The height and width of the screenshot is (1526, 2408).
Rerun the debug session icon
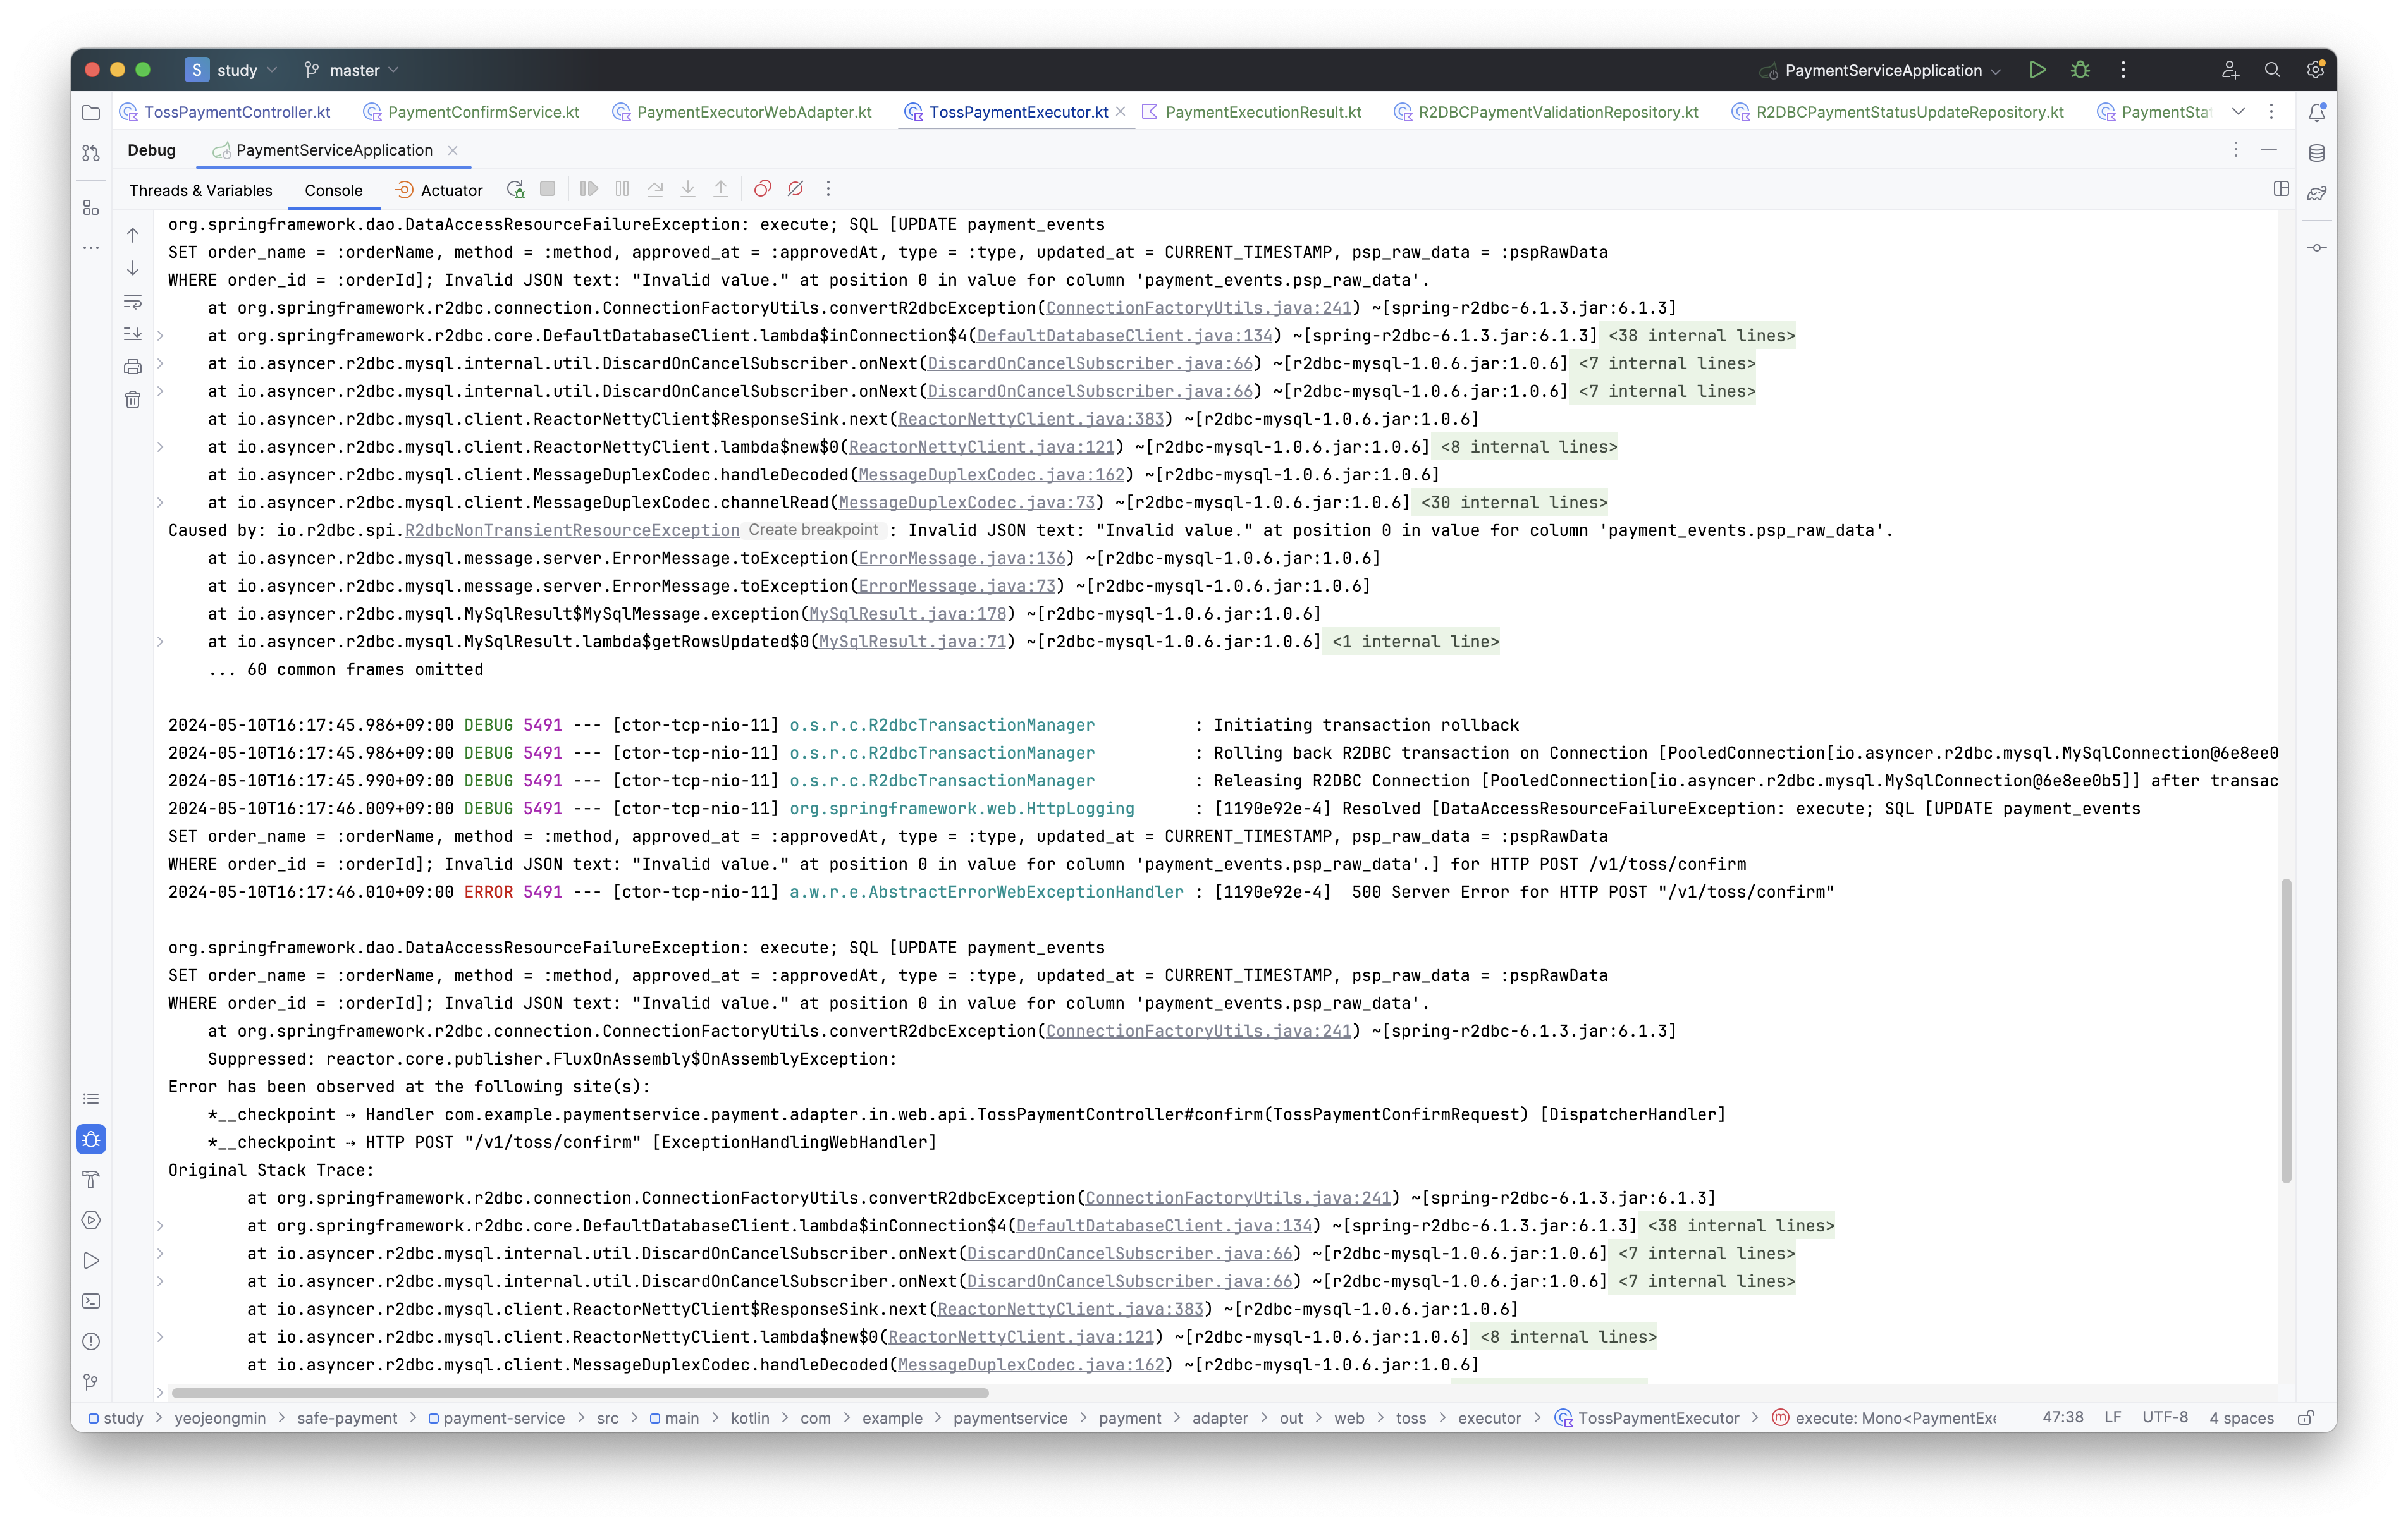point(515,189)
